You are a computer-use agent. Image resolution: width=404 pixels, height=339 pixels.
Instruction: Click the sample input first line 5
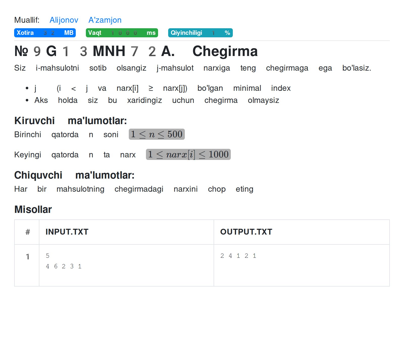tap(47, 256)
